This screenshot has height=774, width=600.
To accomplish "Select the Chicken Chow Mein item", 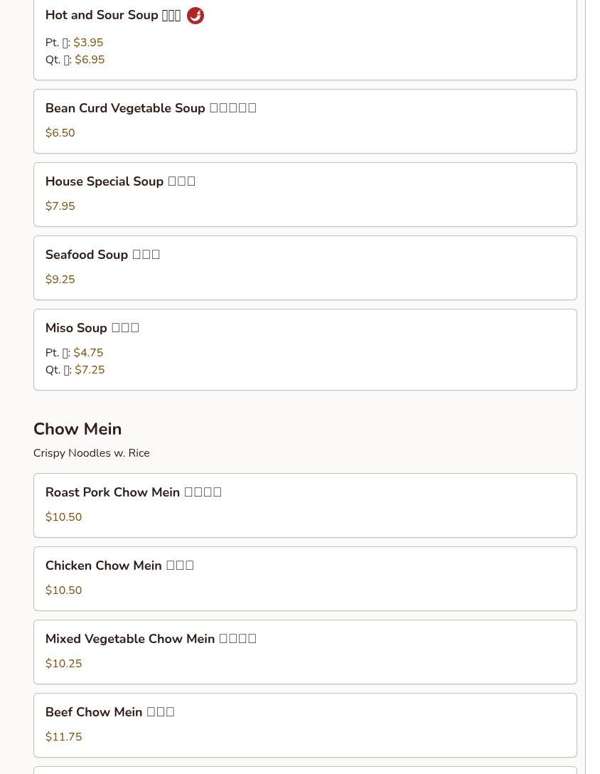I will pos(119,566).
